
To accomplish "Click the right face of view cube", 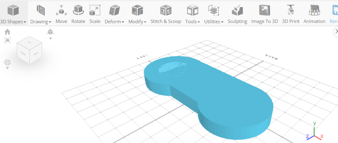I will coord(36,54).
